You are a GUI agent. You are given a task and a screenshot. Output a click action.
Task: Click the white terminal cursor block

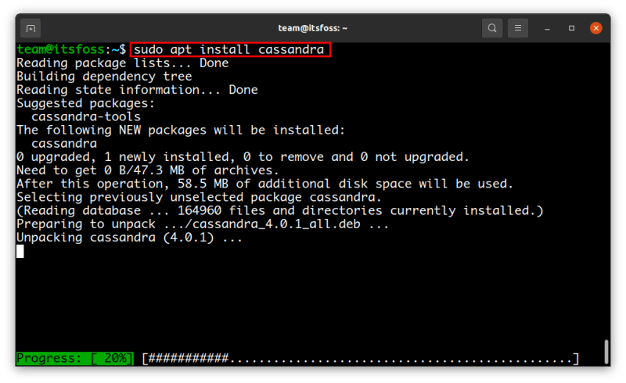click(20, 251)
